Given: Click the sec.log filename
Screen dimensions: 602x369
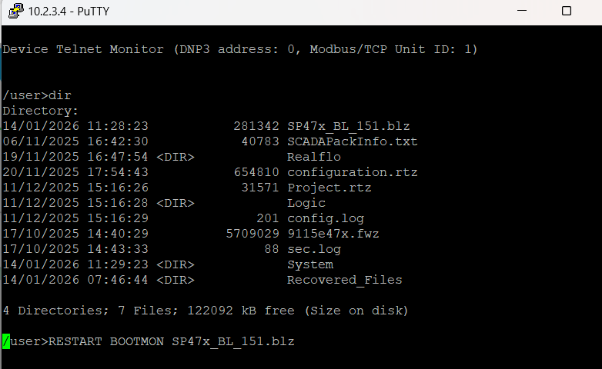Looking at the screenshot, I should point(313,249).
